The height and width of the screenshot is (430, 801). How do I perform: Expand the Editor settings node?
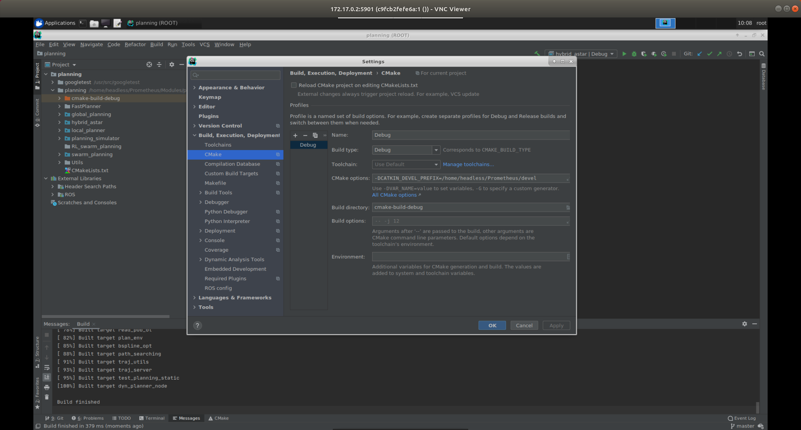[194, 107]
